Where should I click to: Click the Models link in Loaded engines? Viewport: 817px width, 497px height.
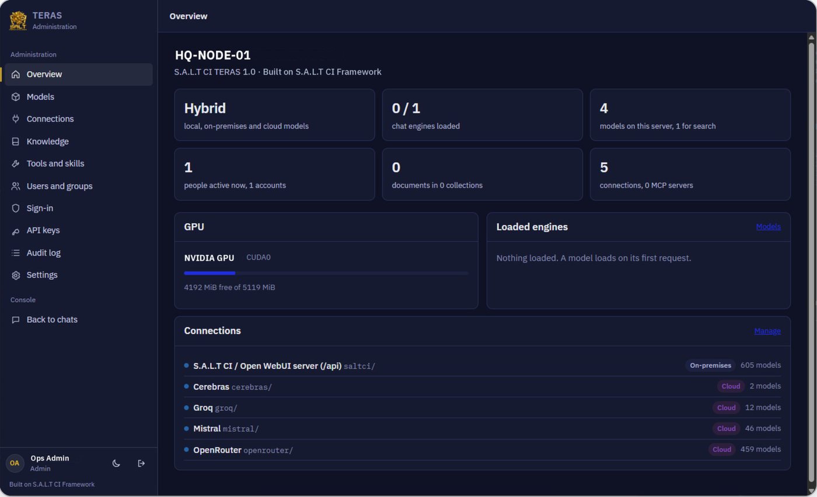[x=768, y=227]
